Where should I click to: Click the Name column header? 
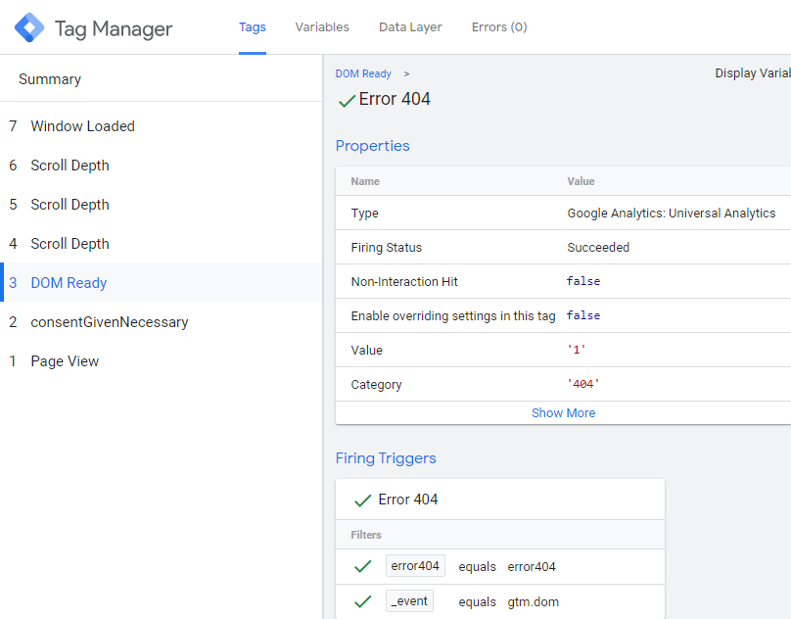[365, 181]
